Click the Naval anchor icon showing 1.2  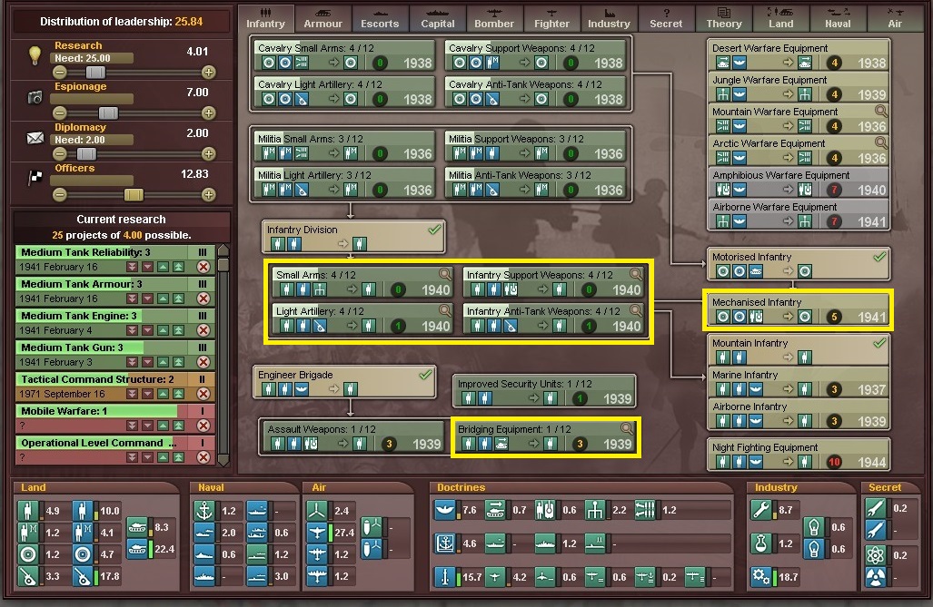click(204, 510)
